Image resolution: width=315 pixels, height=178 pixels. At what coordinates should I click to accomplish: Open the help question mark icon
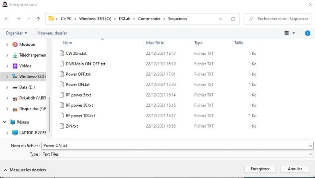click(307, 33)
